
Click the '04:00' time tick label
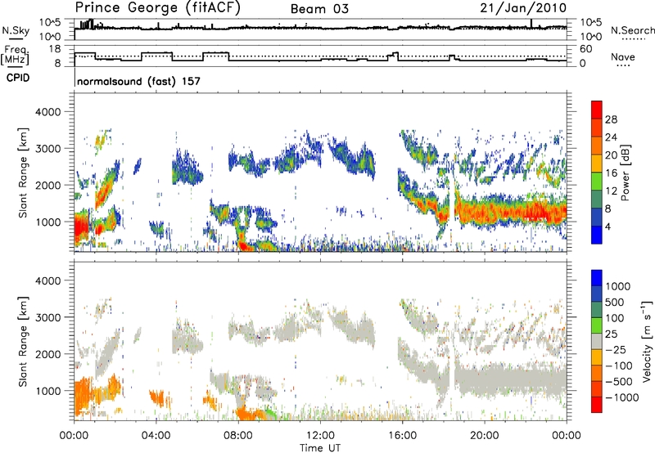[156, 436]
